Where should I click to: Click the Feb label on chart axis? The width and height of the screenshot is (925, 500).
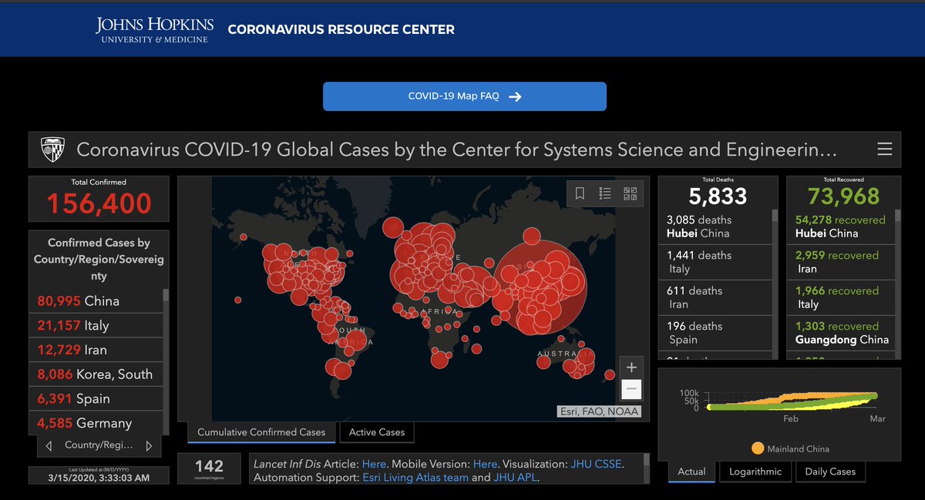click(791, 419)
